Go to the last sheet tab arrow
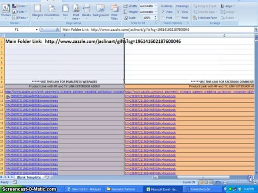The width and height of the screenshot is (258, 193). 12,177
